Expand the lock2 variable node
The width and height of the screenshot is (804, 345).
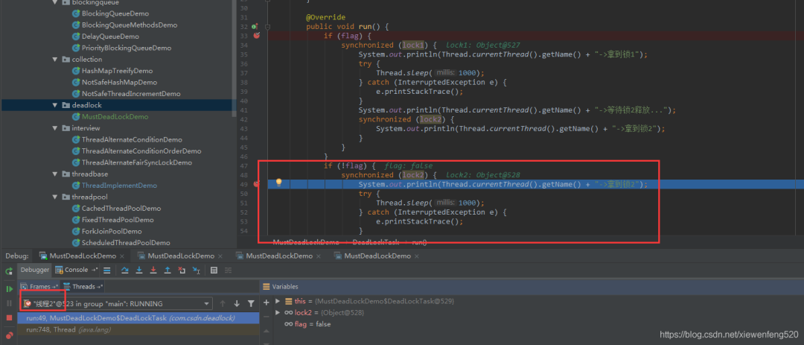click(278, 312)
